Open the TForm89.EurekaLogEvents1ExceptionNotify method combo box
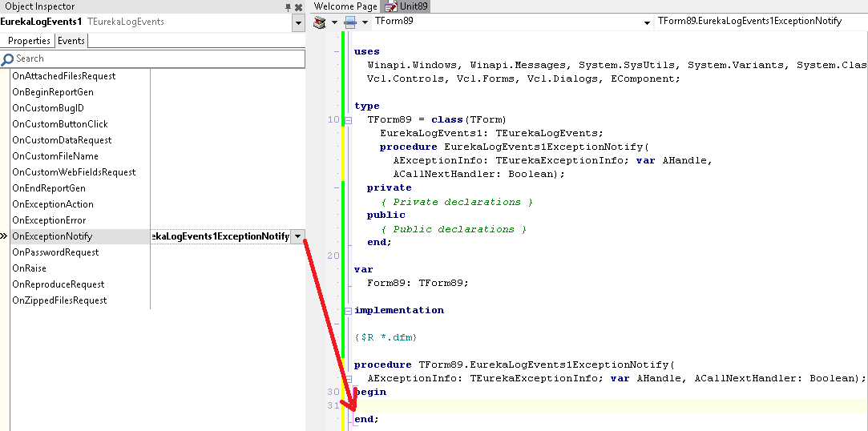 point(761,22)
